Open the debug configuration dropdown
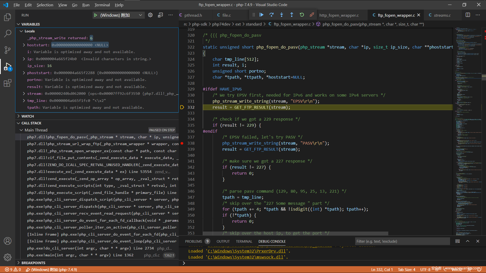This screenshot has height=273, width=486. tap(140, 15)
